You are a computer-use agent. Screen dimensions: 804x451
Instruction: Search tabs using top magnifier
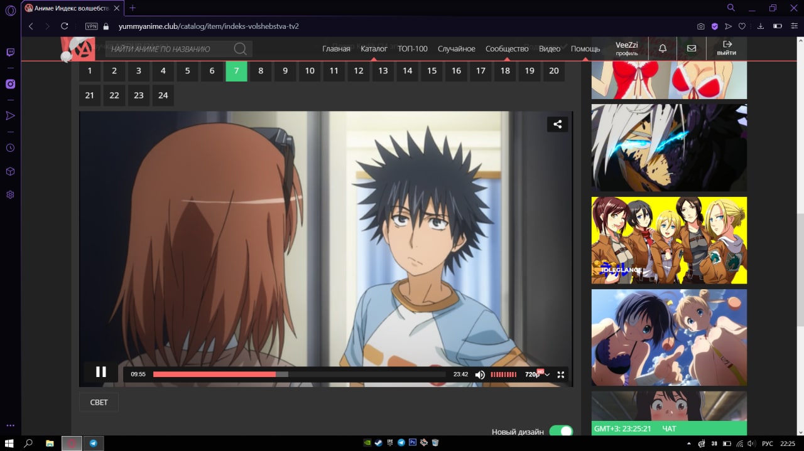coord(731,8)
